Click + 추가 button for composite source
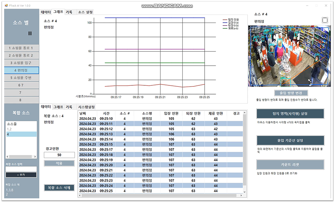The image size is (335, 203). point(21,175)
